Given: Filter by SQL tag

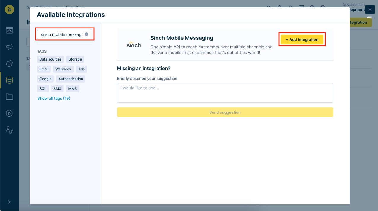Looking at the screenshot, I should click(43, 89).
